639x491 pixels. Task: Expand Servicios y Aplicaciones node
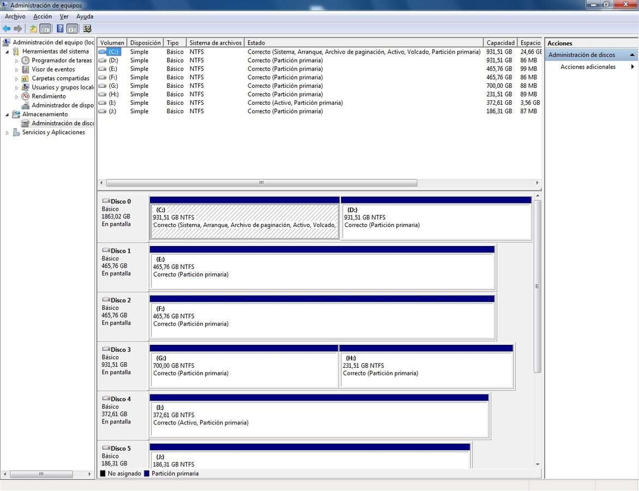coord(8,133)
